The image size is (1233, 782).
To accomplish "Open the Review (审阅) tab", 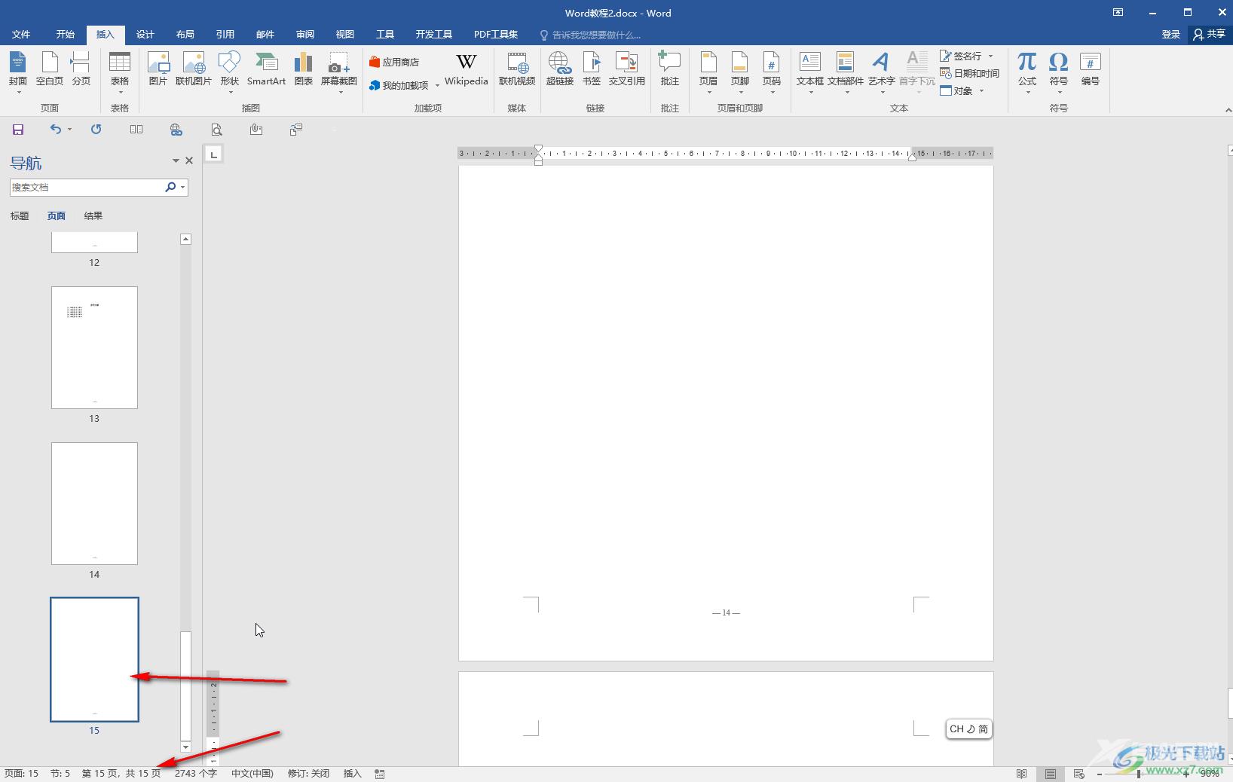I will tap(305, 34).
